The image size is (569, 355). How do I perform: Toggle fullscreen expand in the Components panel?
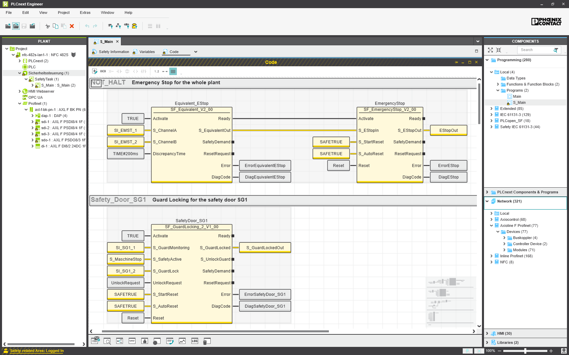pos(490,50)
